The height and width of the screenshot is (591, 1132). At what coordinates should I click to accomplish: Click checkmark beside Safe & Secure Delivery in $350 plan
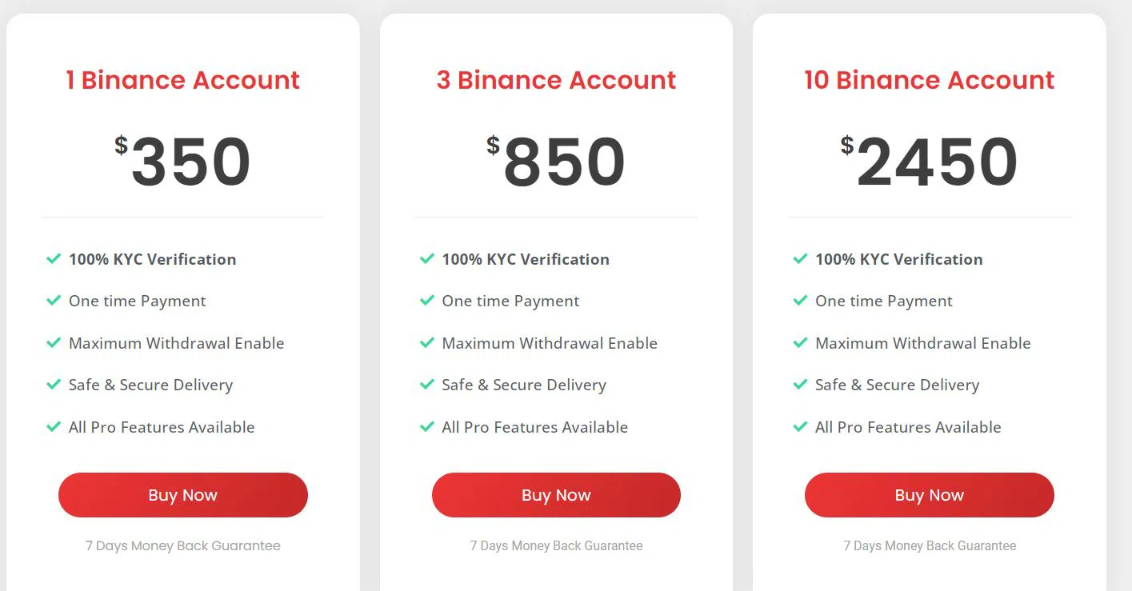tap(54, 385)
